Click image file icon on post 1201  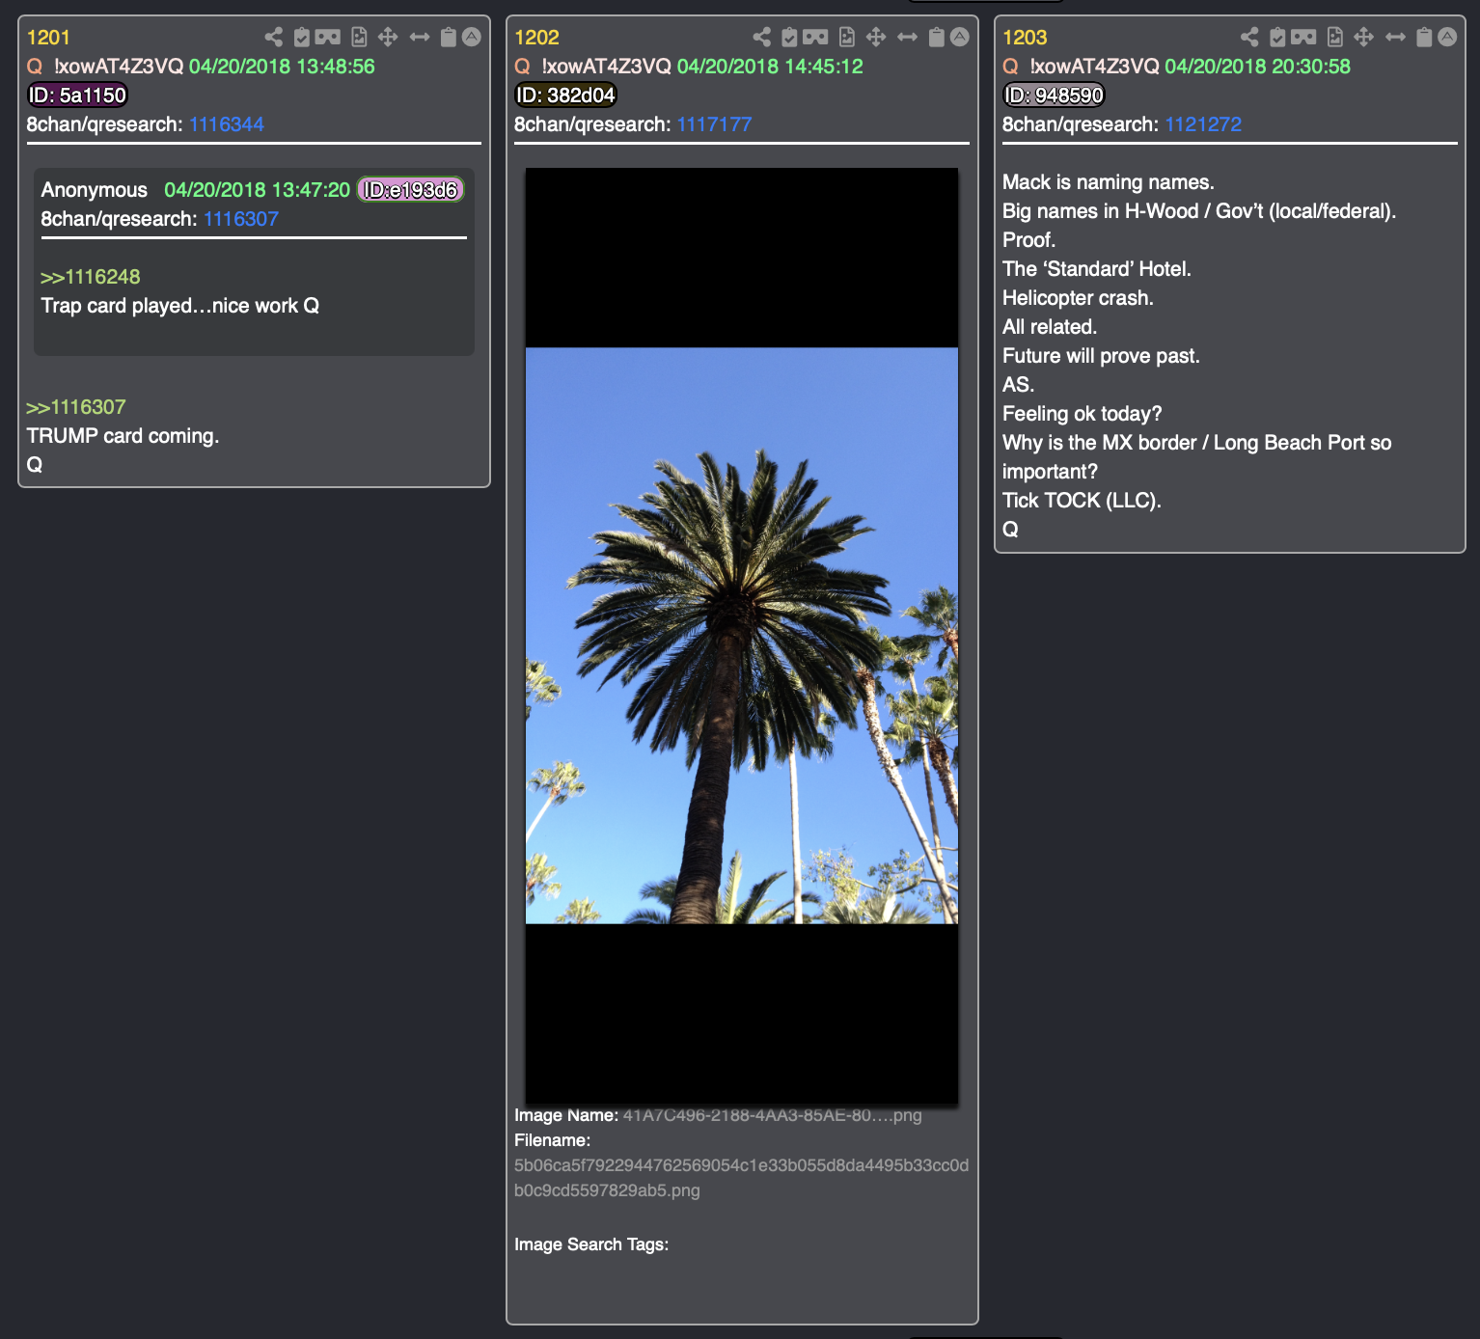(359, 38)
